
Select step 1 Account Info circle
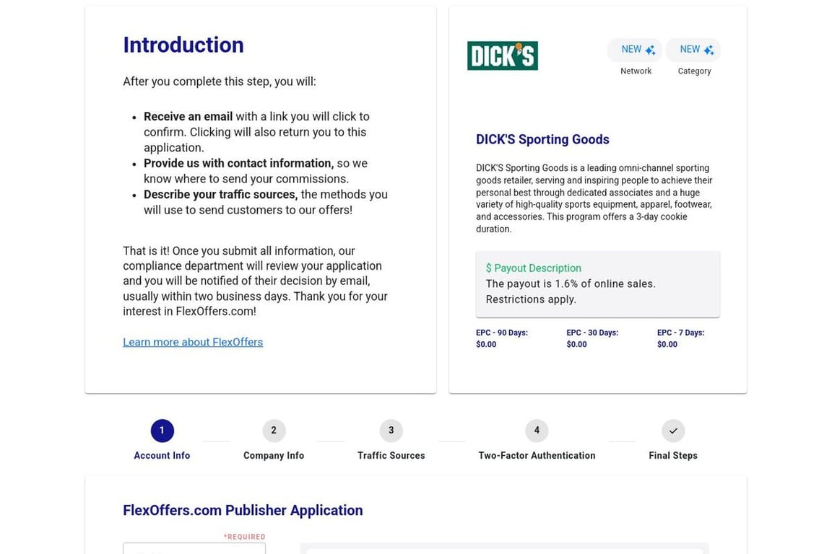(x=162, y=431)
